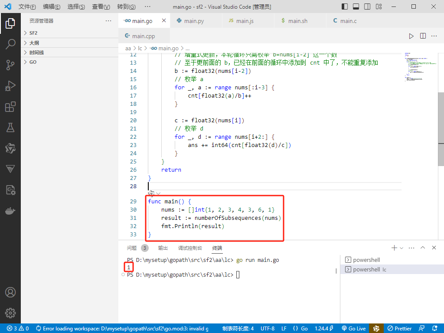
Task: Change 制表符长度 indentation setting
Action: click(238, 329)
